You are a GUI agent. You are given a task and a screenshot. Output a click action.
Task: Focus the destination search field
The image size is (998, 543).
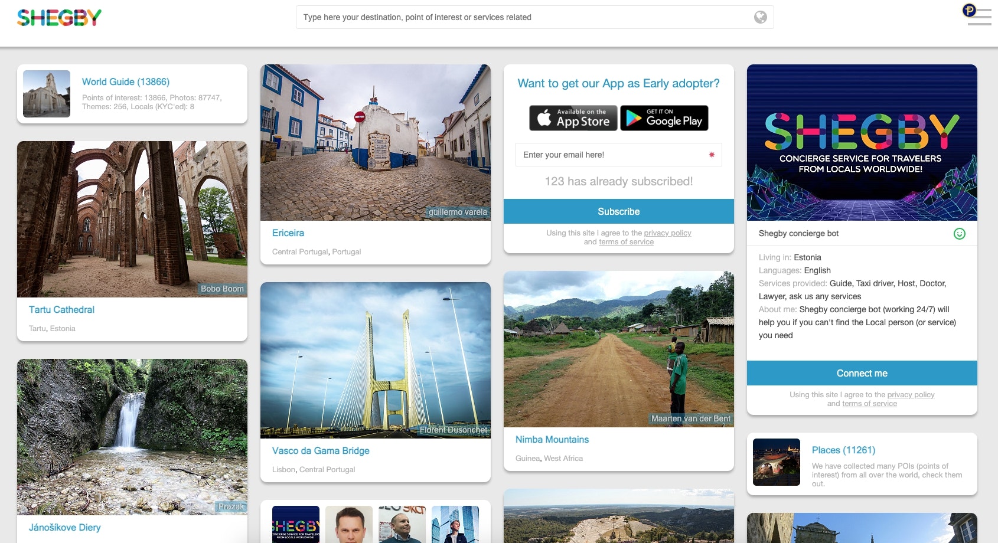point(535,17)
